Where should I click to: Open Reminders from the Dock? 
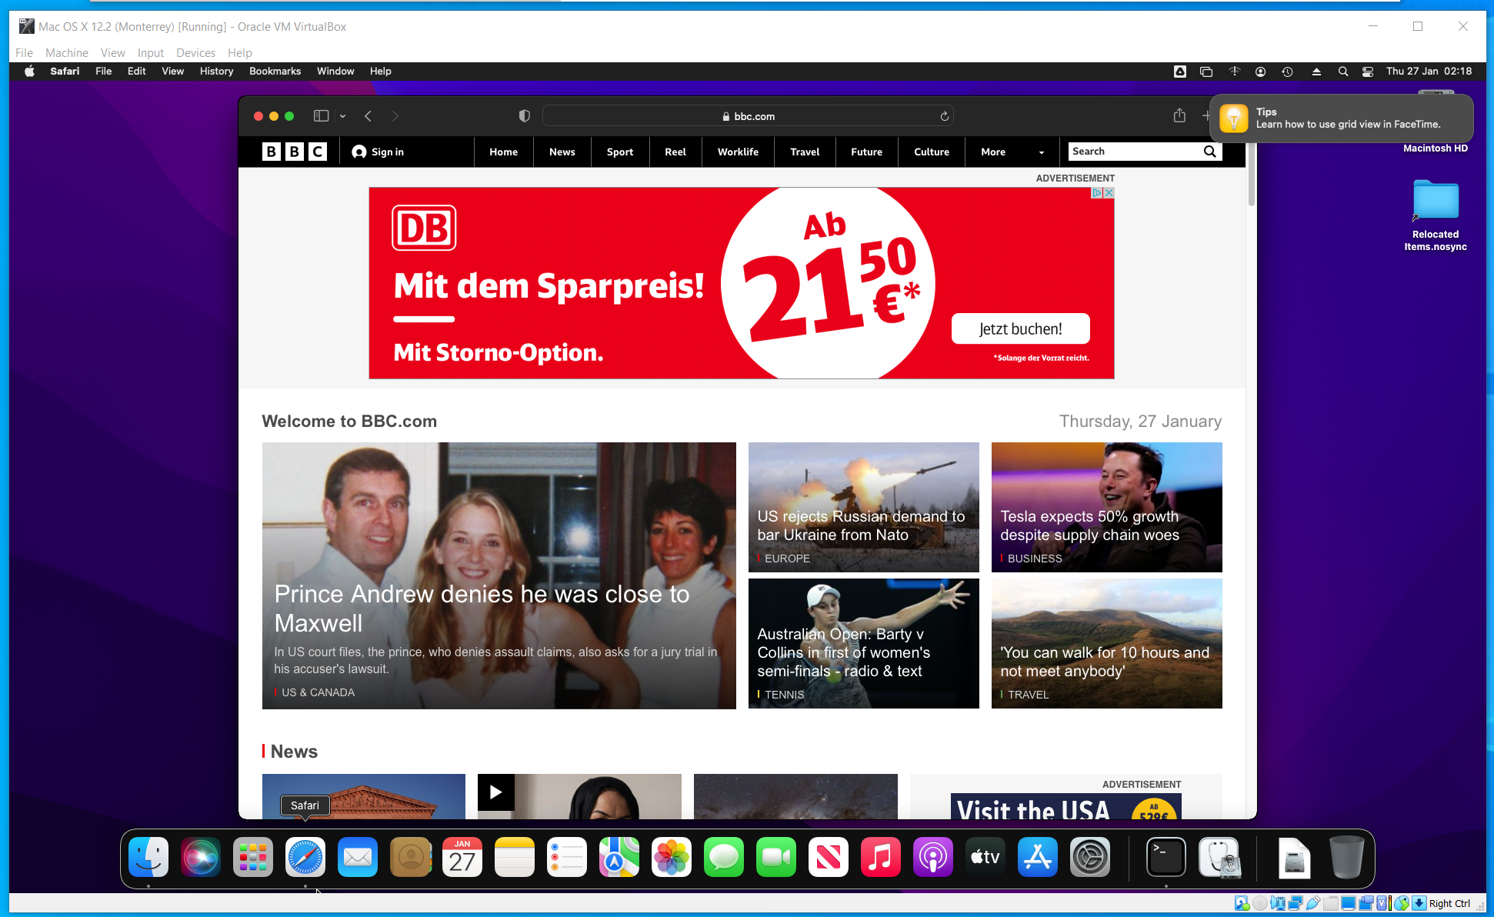point(567,857)
